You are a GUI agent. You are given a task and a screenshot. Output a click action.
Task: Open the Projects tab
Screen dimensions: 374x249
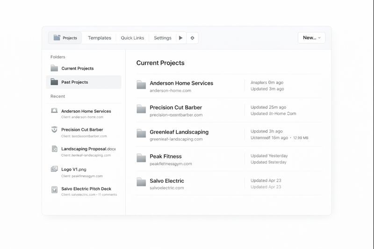click(65, 38)
